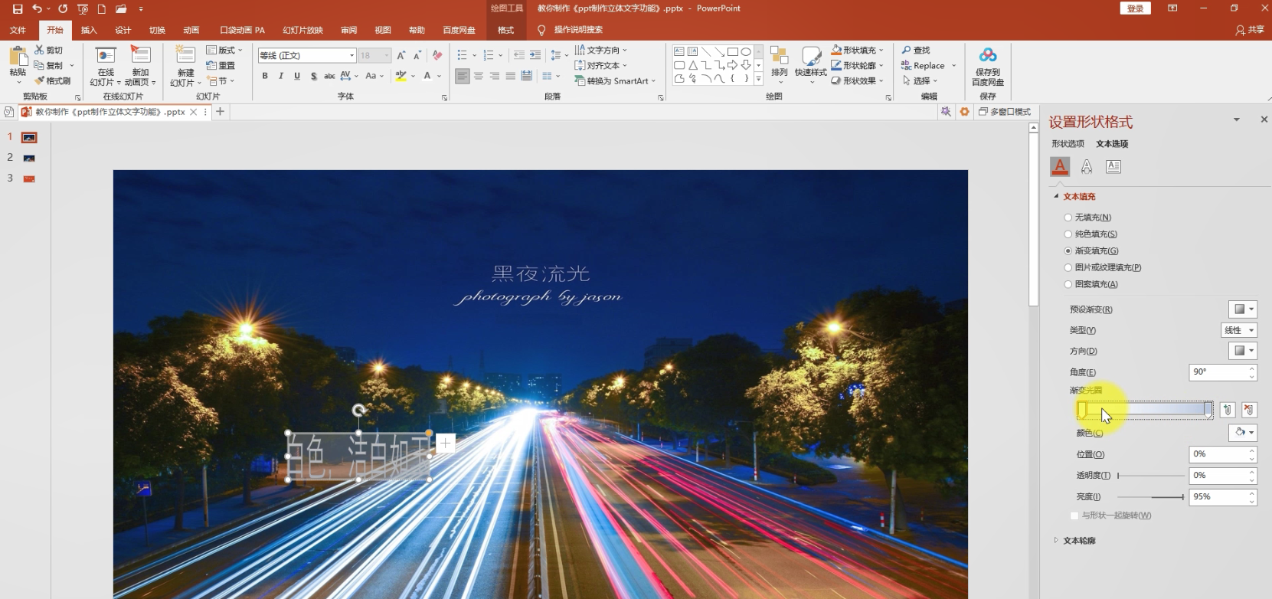Apply strikethrough to text
This screenshot has width=1272, height=599.
329,76
